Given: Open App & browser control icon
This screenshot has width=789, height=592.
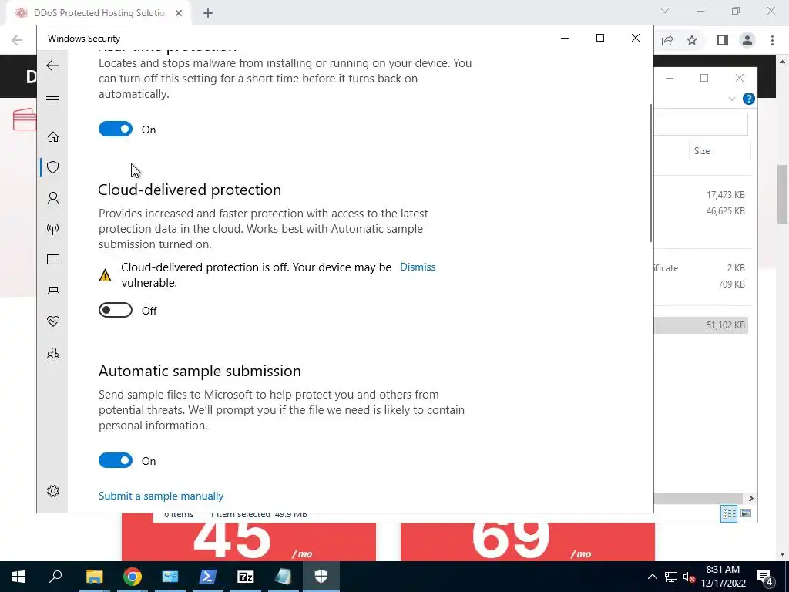Looking at the screenshot, I should 53,259.
